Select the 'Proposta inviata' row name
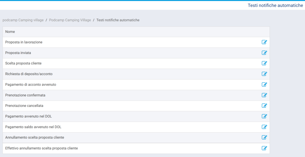Screen dimensions: 305x157 pos(18,53)
